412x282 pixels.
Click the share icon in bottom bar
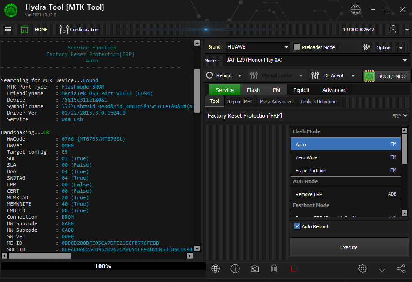401,269
